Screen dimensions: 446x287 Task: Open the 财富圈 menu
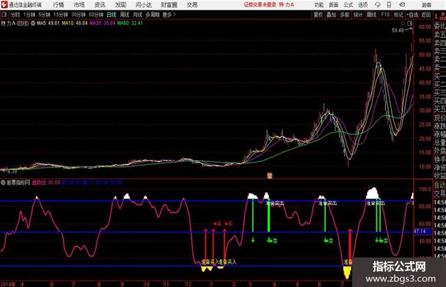point(169,5)
